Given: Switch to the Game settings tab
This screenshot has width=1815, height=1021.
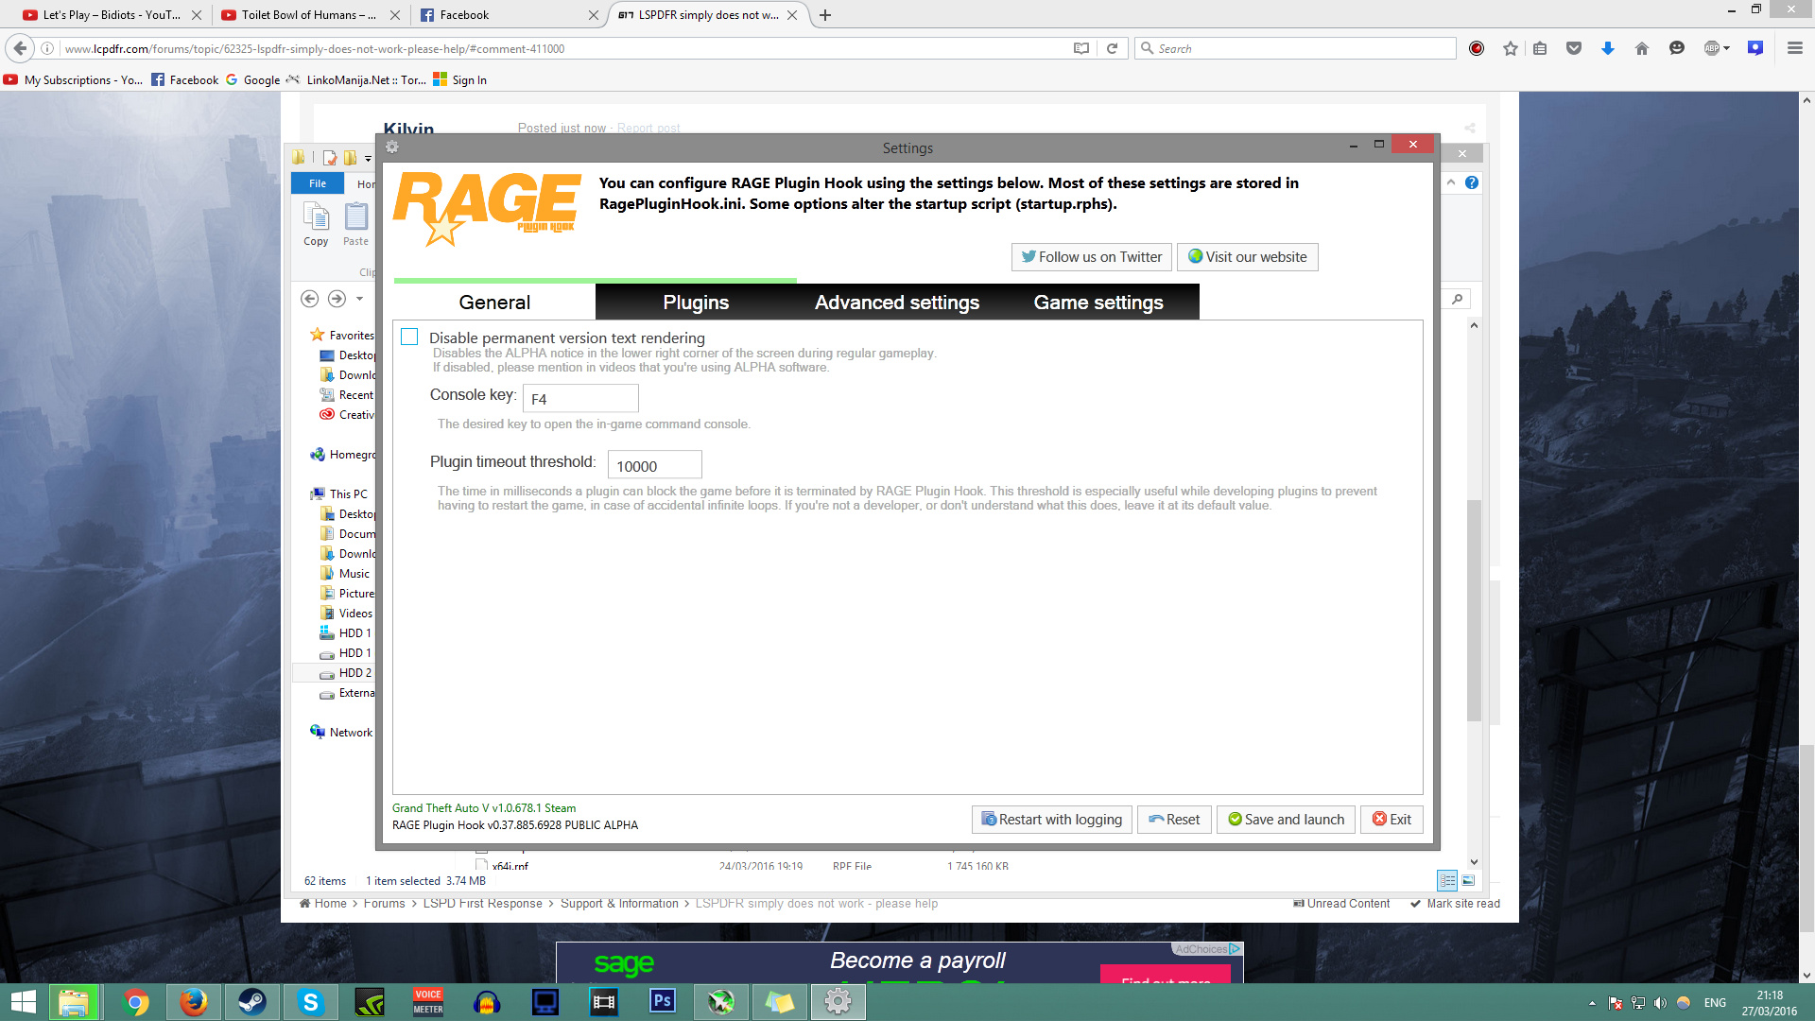Looking at the screenshot, I should [1098, 303].
